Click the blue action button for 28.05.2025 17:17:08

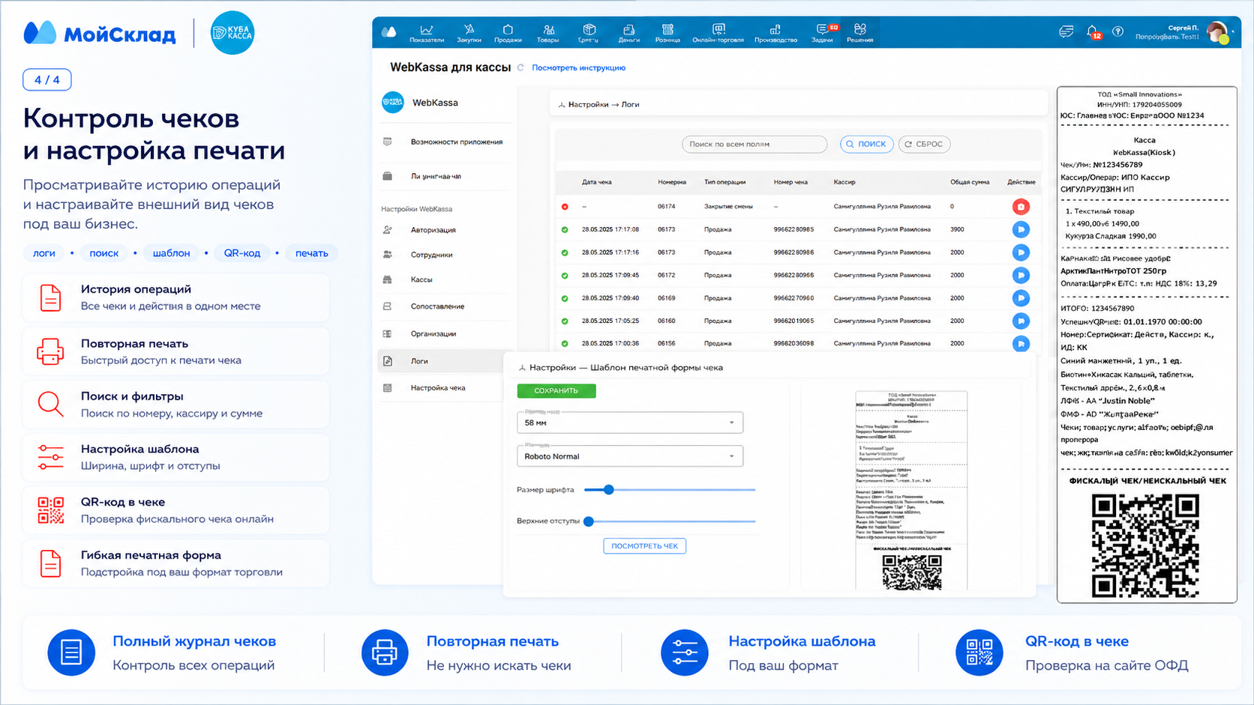tap(1021, 229)
